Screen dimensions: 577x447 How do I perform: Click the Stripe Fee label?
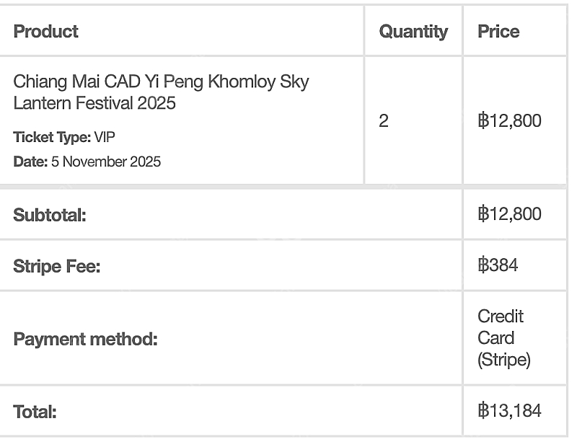click(x=57, y=266)
